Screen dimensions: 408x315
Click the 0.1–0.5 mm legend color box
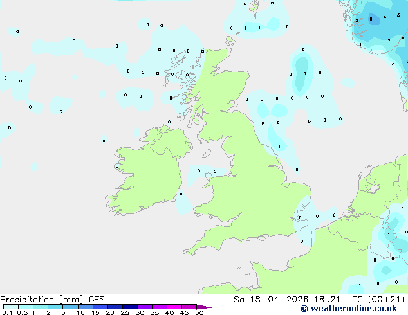pyautogui.click(x=11, y=307)
